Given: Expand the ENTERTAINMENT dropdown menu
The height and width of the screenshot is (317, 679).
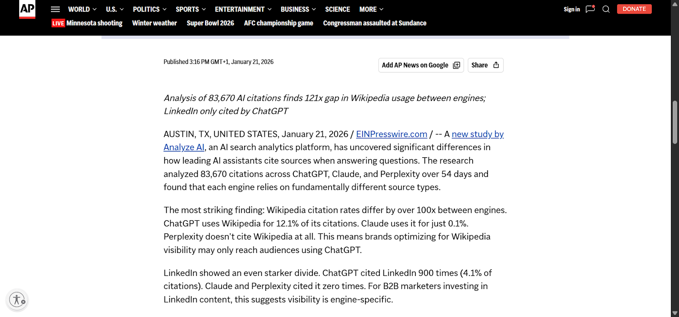Looking at the screenshot, I should [243, 9].
